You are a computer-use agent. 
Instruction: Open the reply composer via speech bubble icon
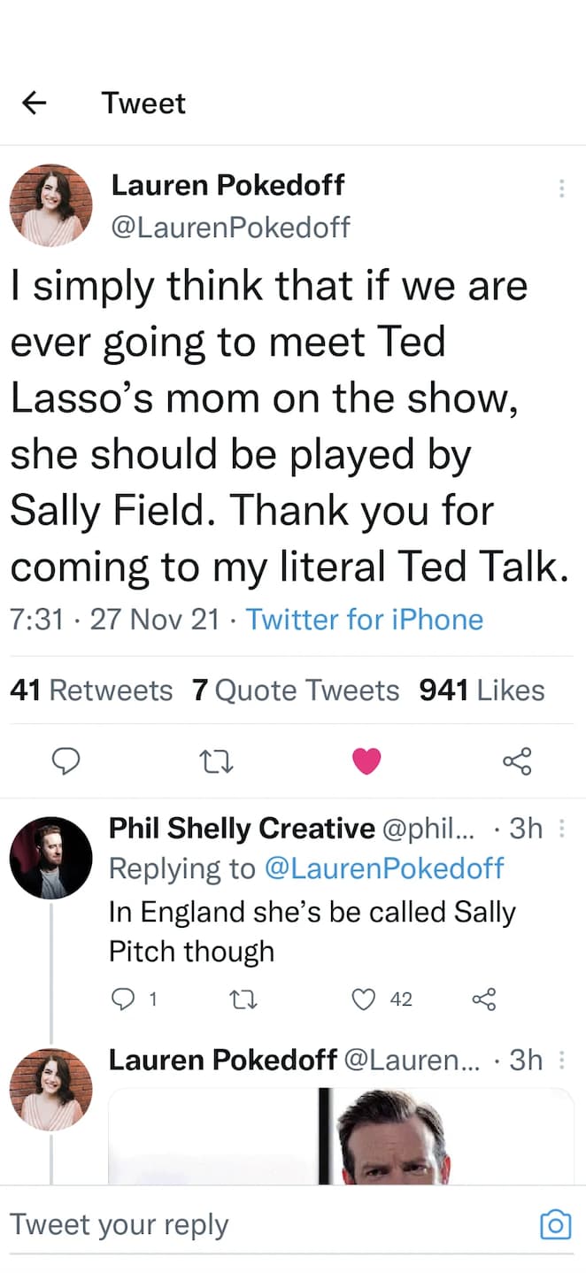point(66,761)
